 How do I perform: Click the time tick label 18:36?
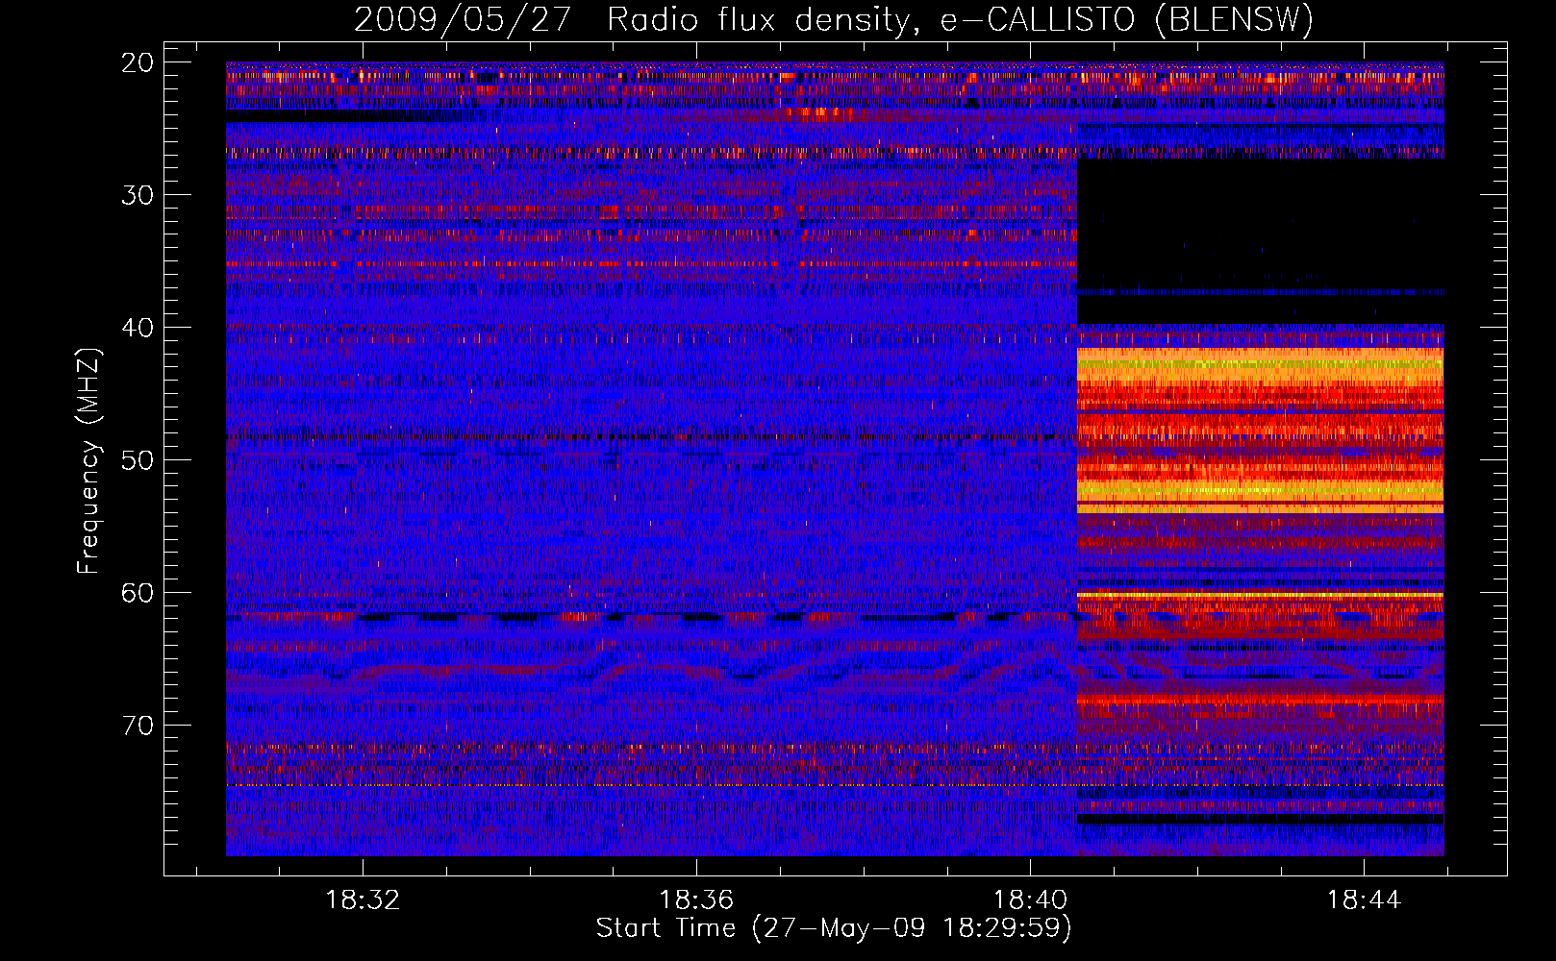696,899
